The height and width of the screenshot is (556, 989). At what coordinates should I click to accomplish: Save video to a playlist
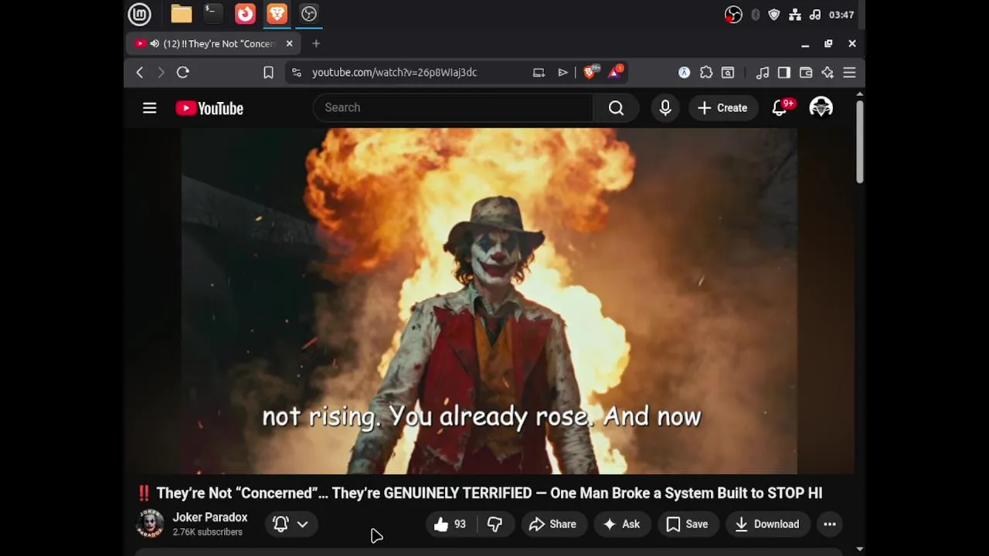(688, 524)
